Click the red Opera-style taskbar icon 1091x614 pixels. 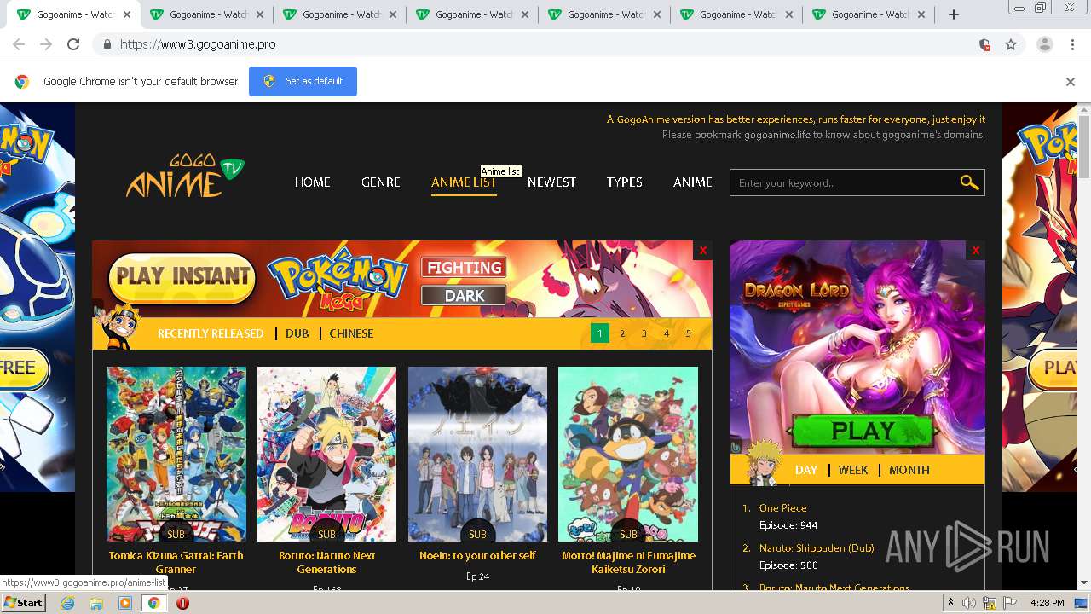182,603
